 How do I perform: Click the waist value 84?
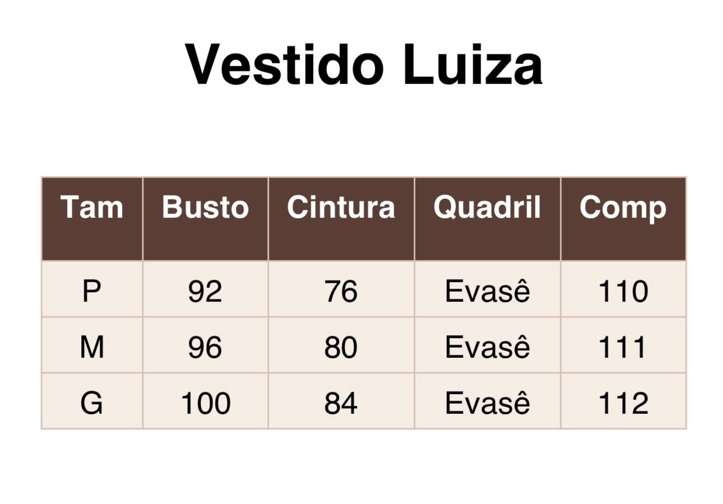click(x=341, y=403)
